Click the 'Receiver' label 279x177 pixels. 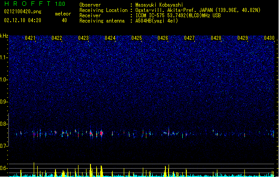click(x=90, y=15)
